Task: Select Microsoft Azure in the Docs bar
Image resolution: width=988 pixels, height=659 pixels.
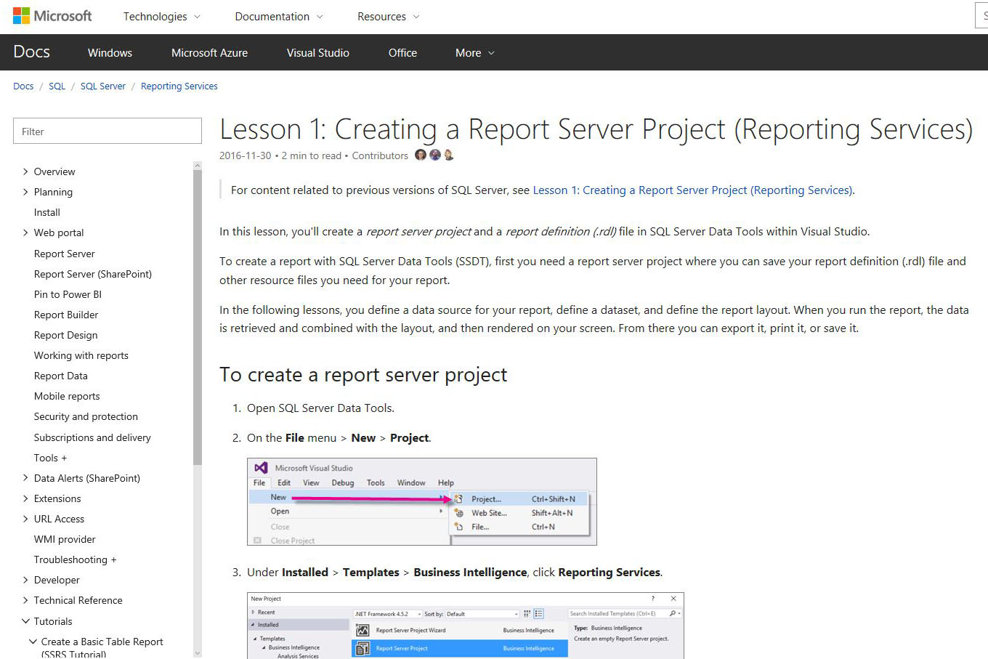Action: (x=209, y=53)
